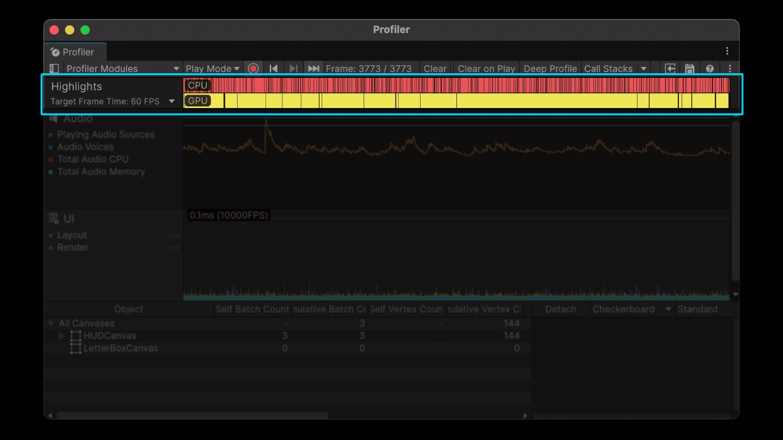
Task: Collapse the All Canvases tree item
Action: click(50, 323)
